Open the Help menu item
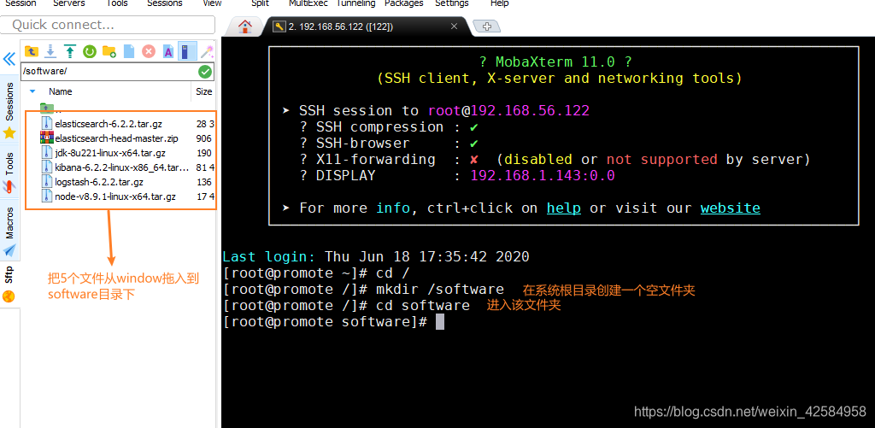Viewport: 875px width, 428px height. tap(499, 3)
